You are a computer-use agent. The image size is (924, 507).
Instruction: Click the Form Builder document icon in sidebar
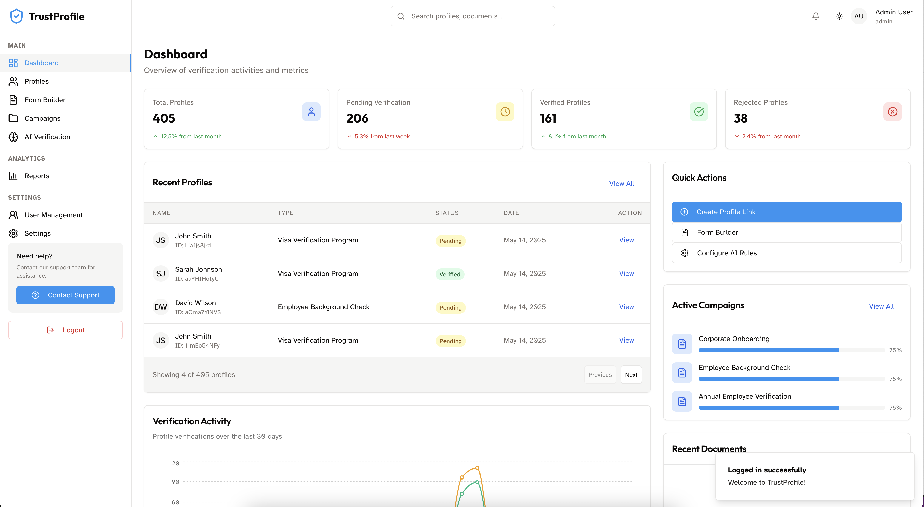[13, 100]
